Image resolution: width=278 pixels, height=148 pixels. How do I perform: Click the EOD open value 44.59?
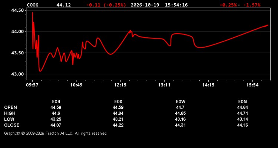pos(118,107)
